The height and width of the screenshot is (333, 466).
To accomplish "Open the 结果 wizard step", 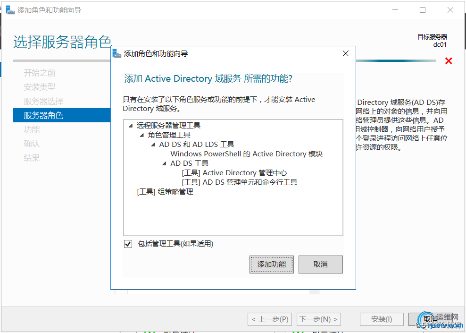I will pyautogui.click(x=32, y=158).
